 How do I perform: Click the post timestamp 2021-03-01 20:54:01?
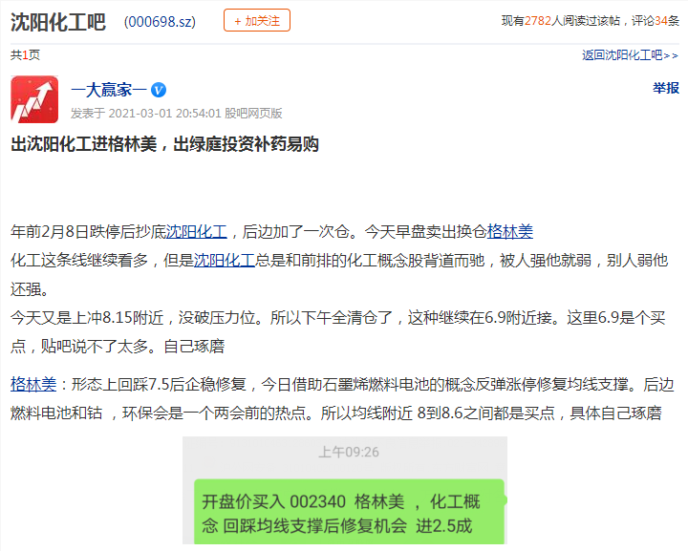[x=164, y=113]
